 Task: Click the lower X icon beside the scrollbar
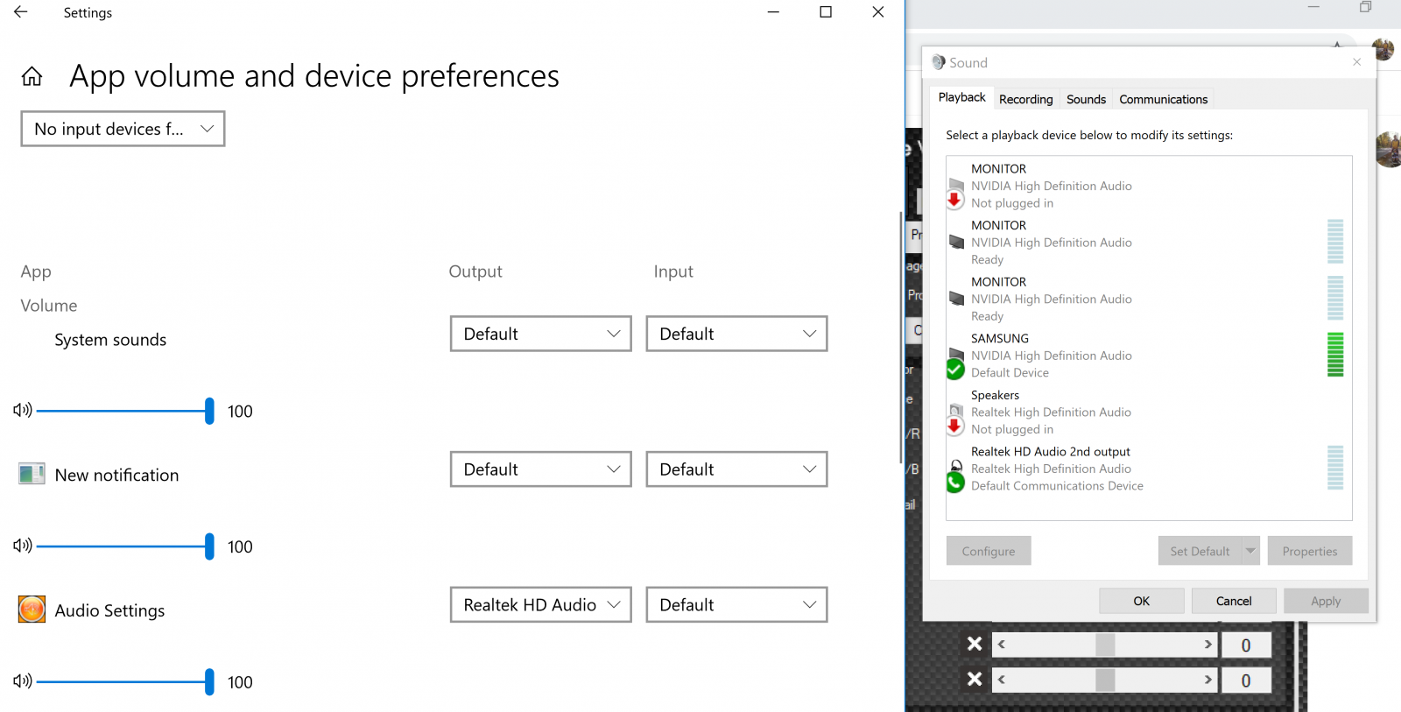coord(975,679)
